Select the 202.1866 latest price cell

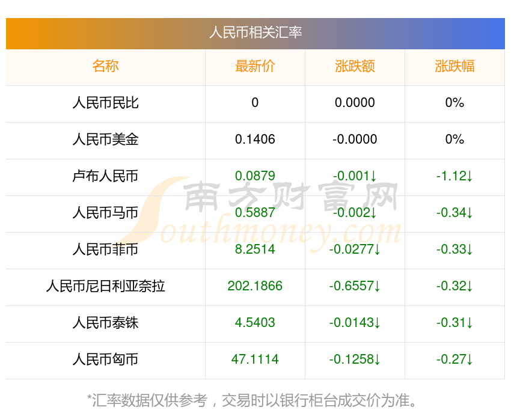(255, 286)
